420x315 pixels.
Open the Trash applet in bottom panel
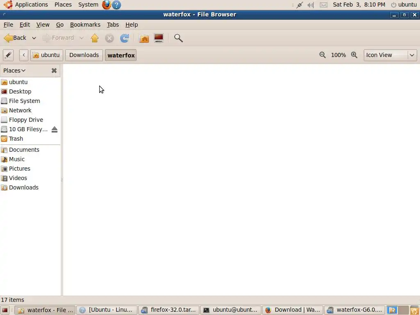[x=414, y=310]
